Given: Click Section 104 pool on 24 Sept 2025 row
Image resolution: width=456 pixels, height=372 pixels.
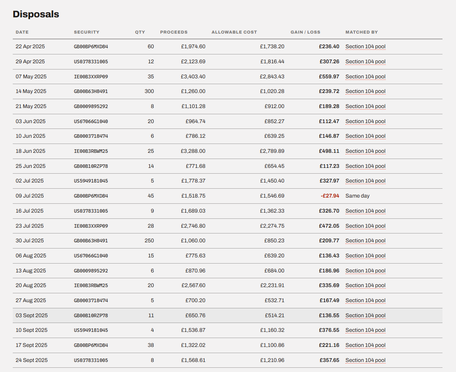Looking at the screenshot, I should [365, 360].
